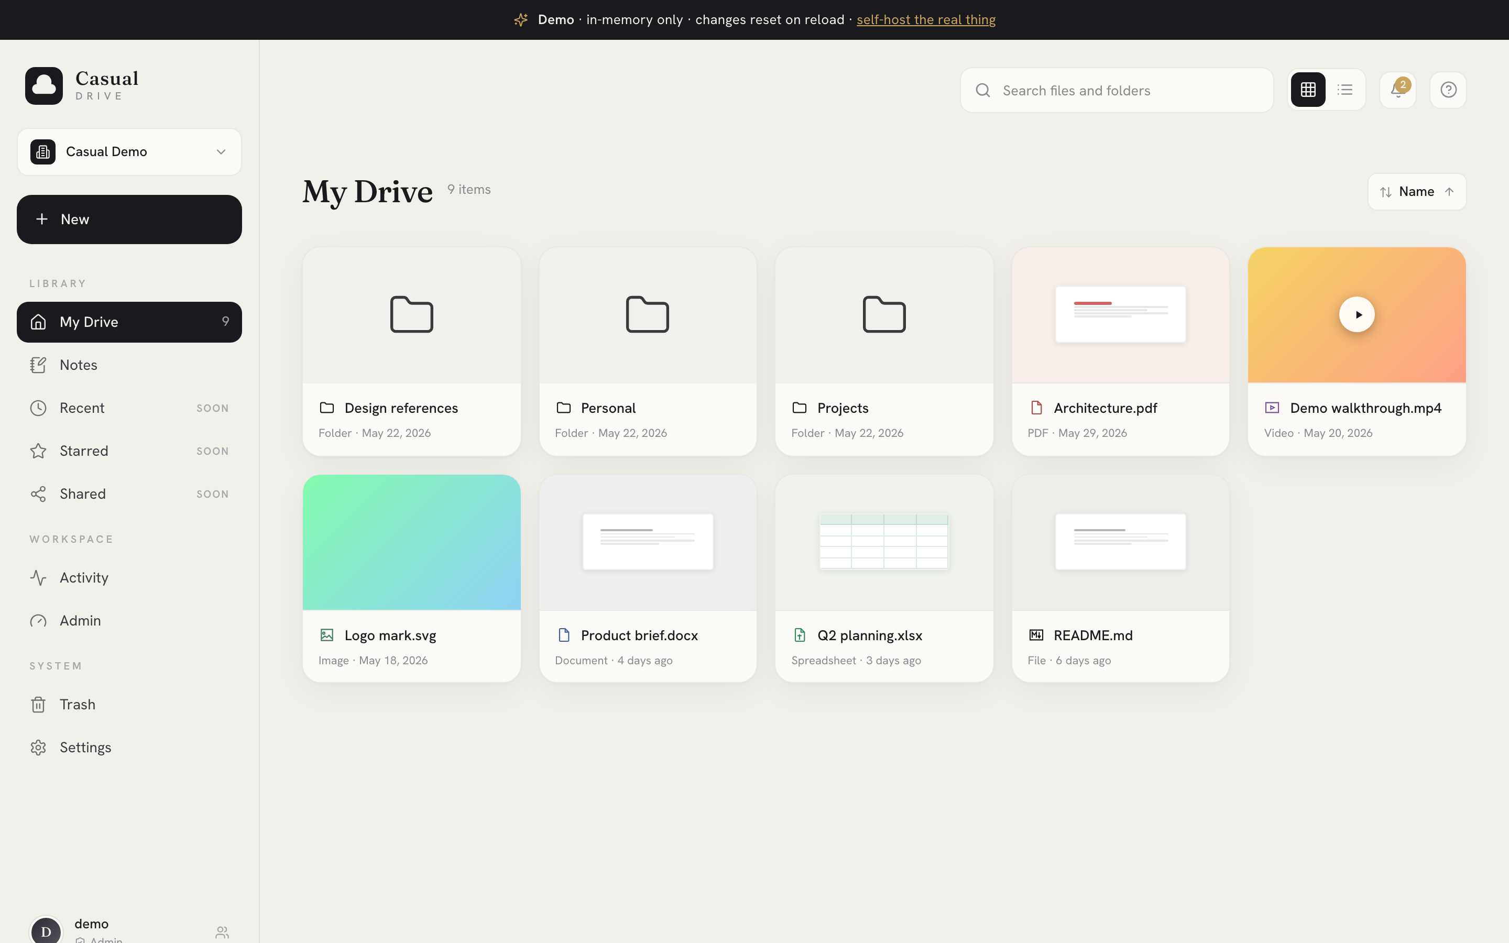Screen dimensions: 1509x943
Task: Click the Demo walkthrough.mp4 file name
Action: click(1365, 408)
